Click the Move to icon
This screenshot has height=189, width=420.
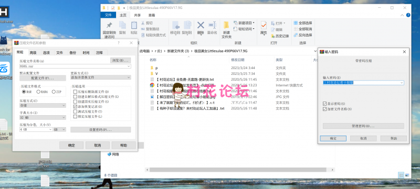(175, 25)
